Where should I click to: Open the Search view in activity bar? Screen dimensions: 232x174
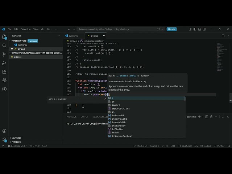coord(4,45)
